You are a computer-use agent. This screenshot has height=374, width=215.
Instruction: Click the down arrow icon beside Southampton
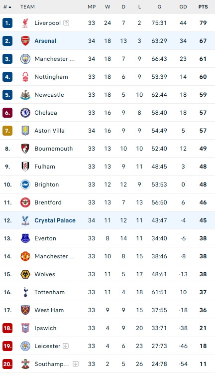[76, 364]
